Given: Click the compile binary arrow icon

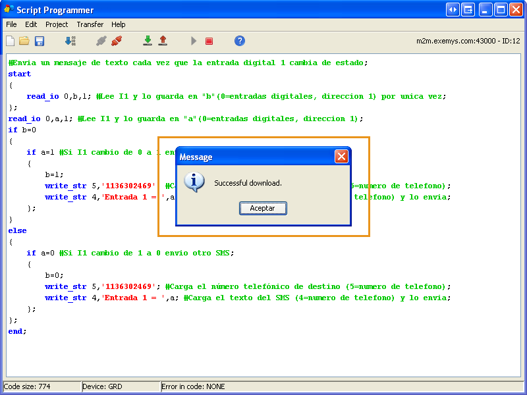Looking at the screenshot, I should (x=70, y=41).
